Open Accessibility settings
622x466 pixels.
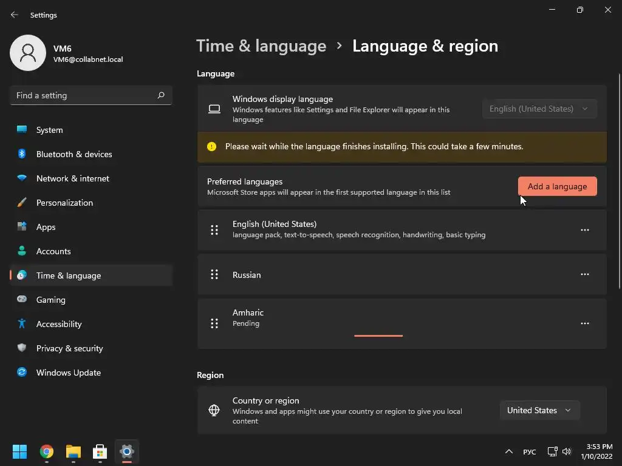(x=91, y=324)
